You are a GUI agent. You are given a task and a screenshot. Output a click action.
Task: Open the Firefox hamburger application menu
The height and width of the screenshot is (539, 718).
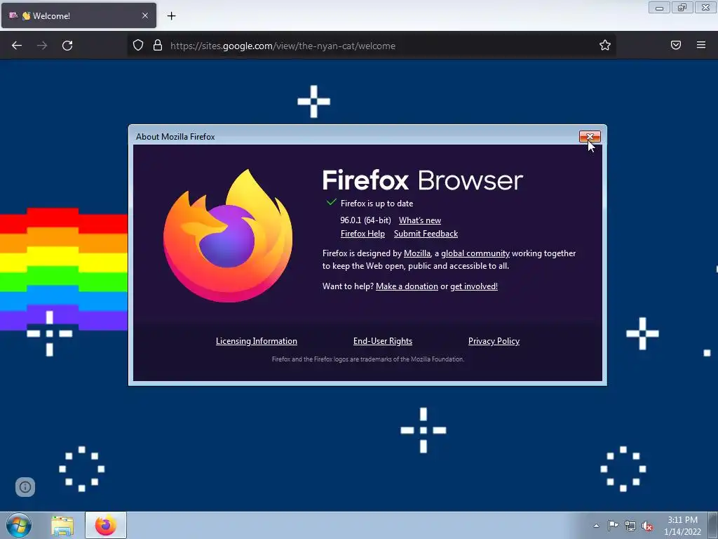[700, 45]
